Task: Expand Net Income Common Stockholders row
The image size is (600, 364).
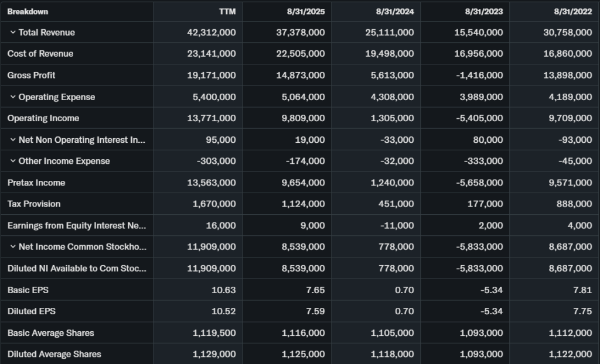Action: click(12, 247)
